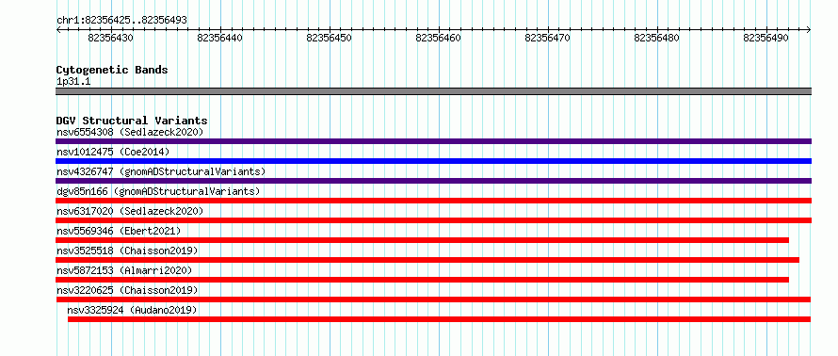The image size is (838, 356).
Task: Click ruler position 82356470
Action: (x=548, y=38)
